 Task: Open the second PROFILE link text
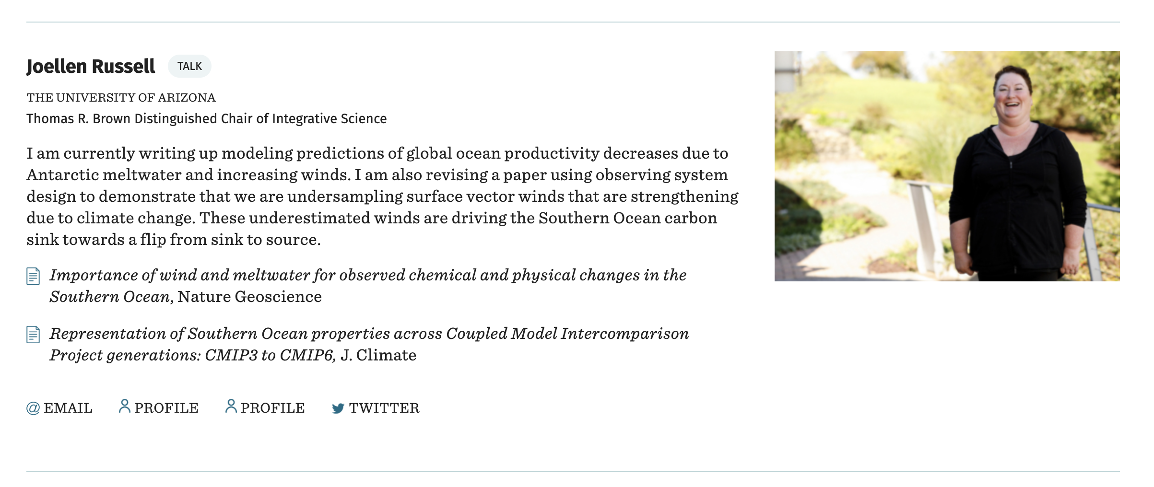pos(273,408)
